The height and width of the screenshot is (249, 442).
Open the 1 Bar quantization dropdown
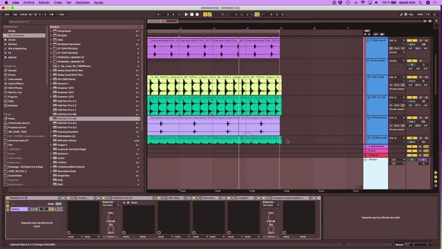(x=63, y=15)
